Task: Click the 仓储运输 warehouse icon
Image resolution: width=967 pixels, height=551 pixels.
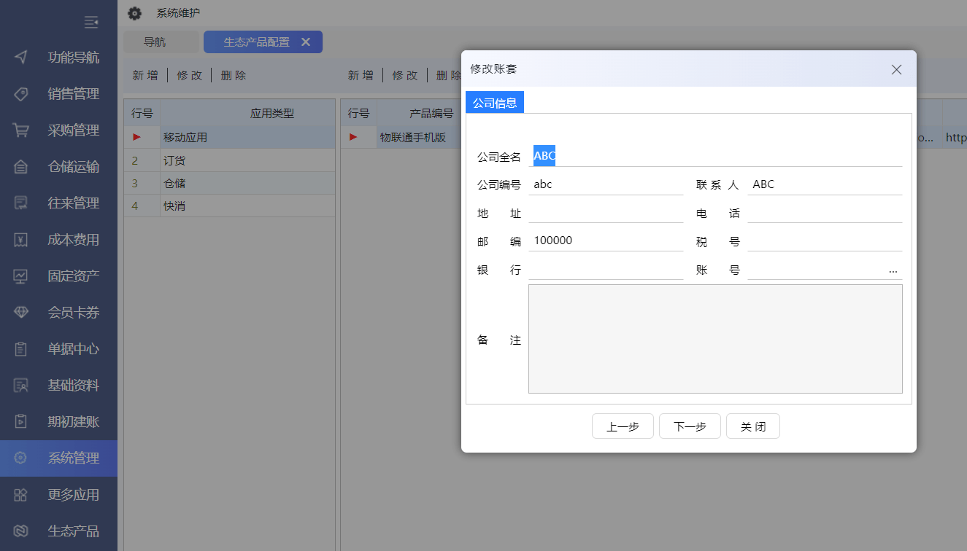Action: [x=21, y=167]
